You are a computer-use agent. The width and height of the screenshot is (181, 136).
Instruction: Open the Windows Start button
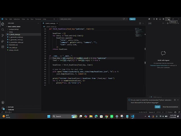tap(49, 116)
